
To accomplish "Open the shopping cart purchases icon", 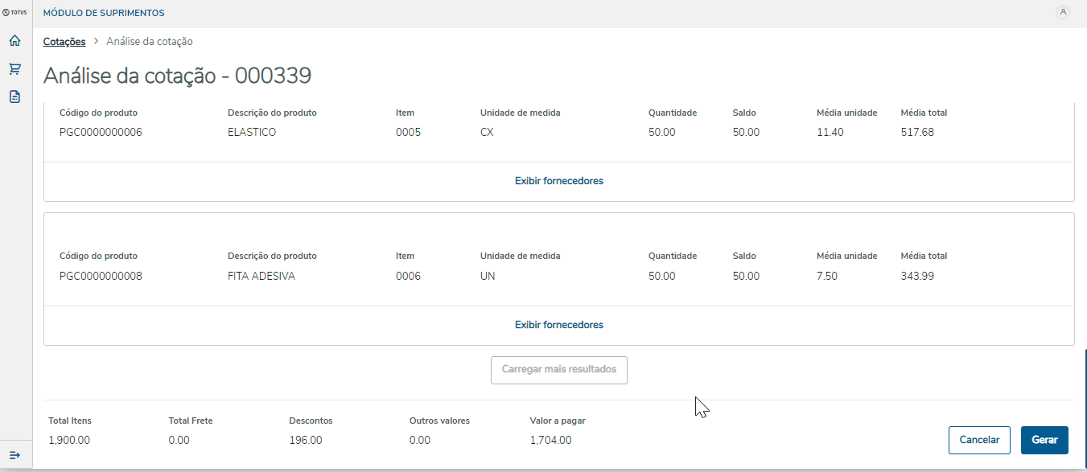I will 14,68.
